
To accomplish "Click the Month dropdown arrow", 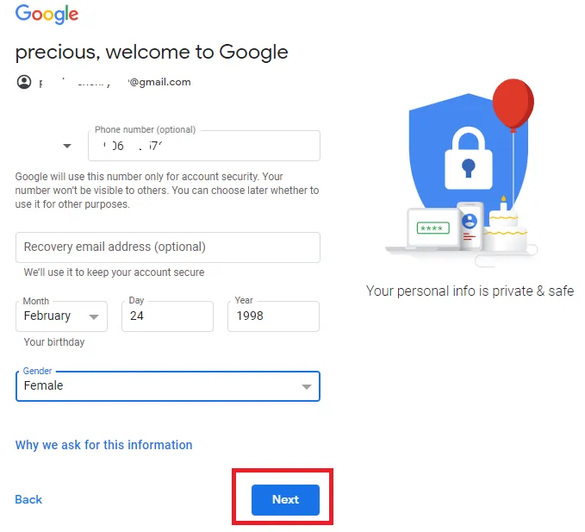I will click(x=94, y=317).
